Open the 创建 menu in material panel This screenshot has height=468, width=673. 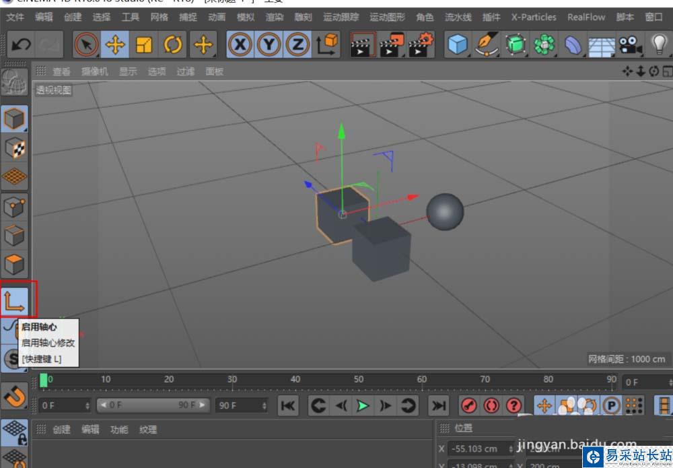[x=61, y=430]
